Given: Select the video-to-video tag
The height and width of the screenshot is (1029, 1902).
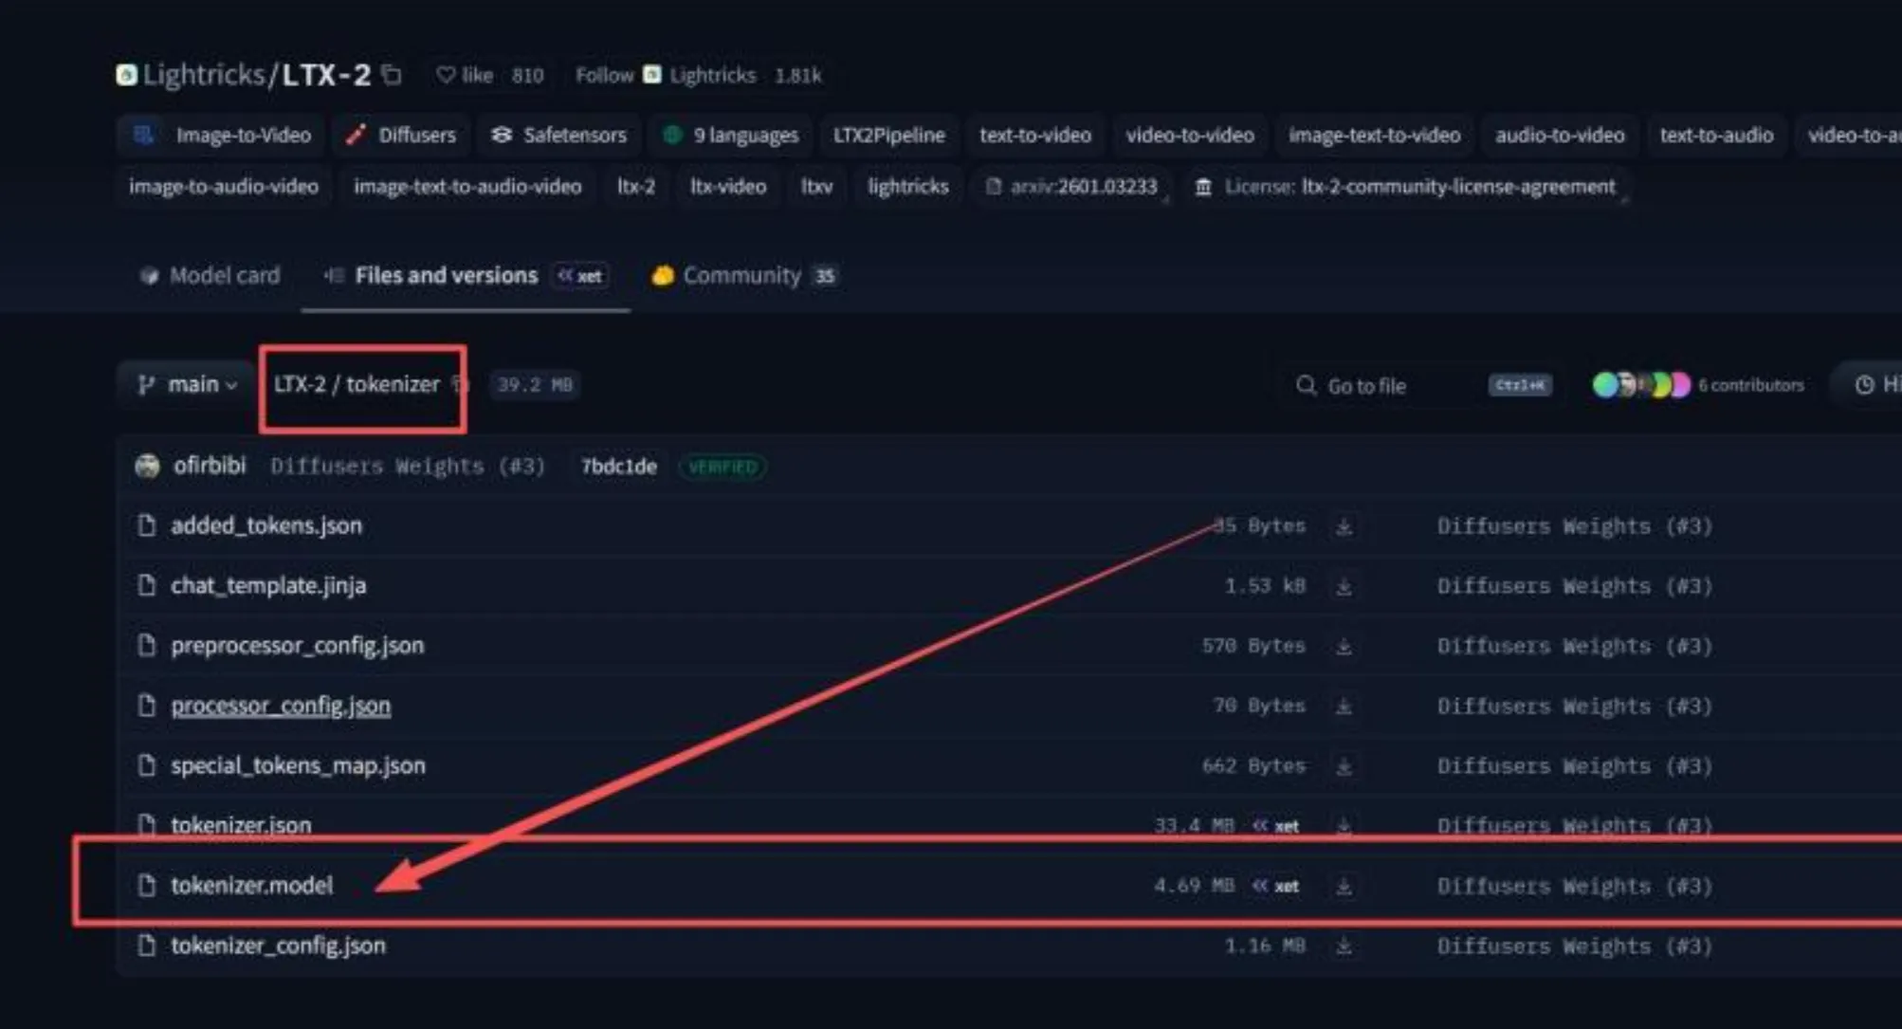Looking at the screenshot, I should [x=1190, y=136].
